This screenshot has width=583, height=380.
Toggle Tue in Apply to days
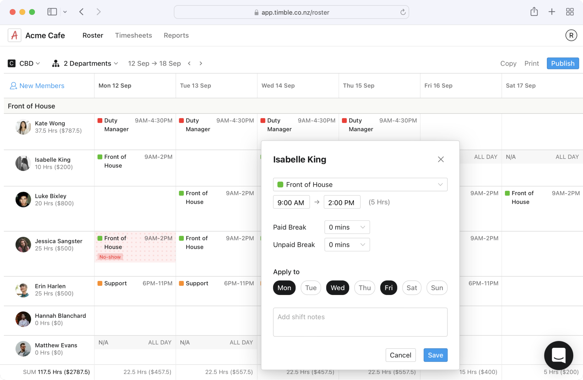(x=311, y=288)
